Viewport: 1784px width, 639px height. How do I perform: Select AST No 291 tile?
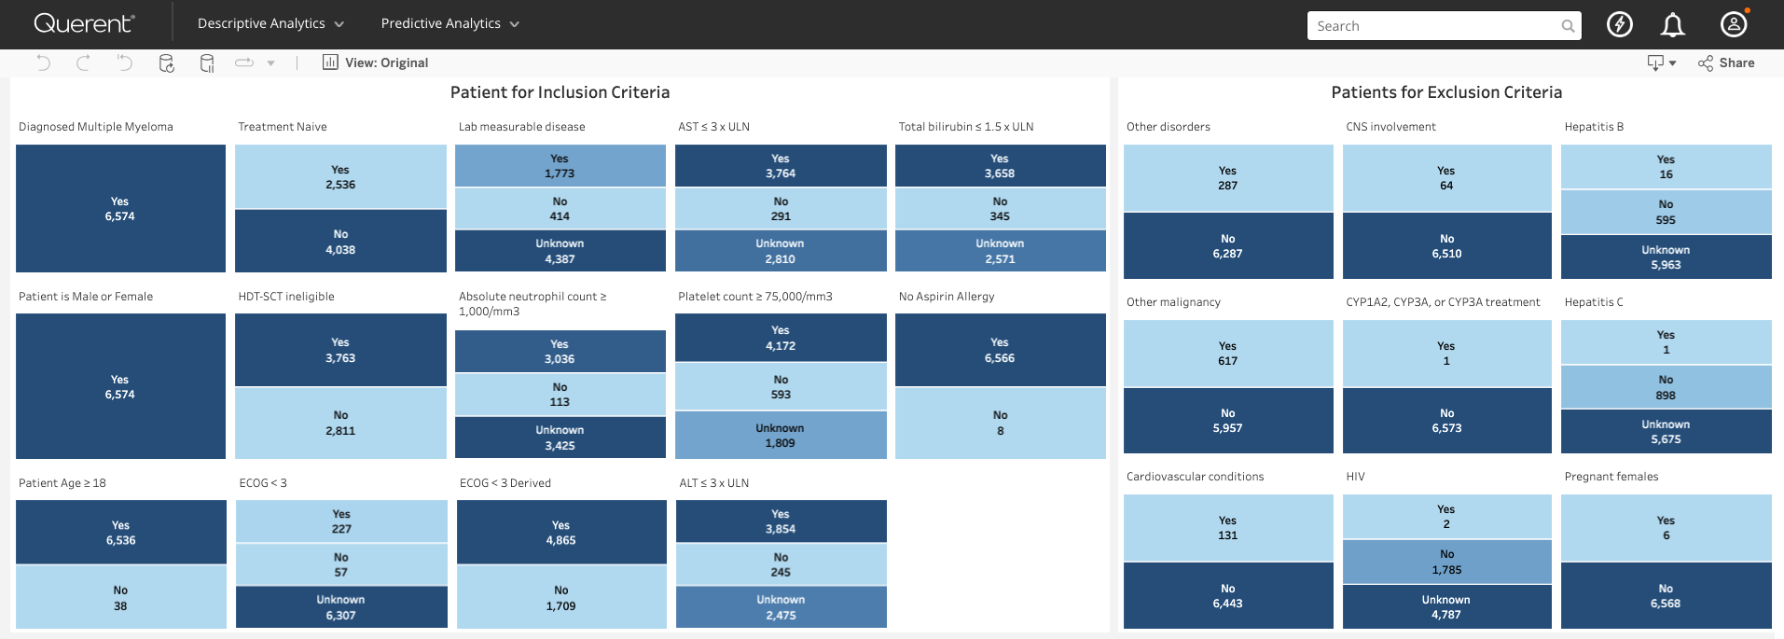point(781,208)
